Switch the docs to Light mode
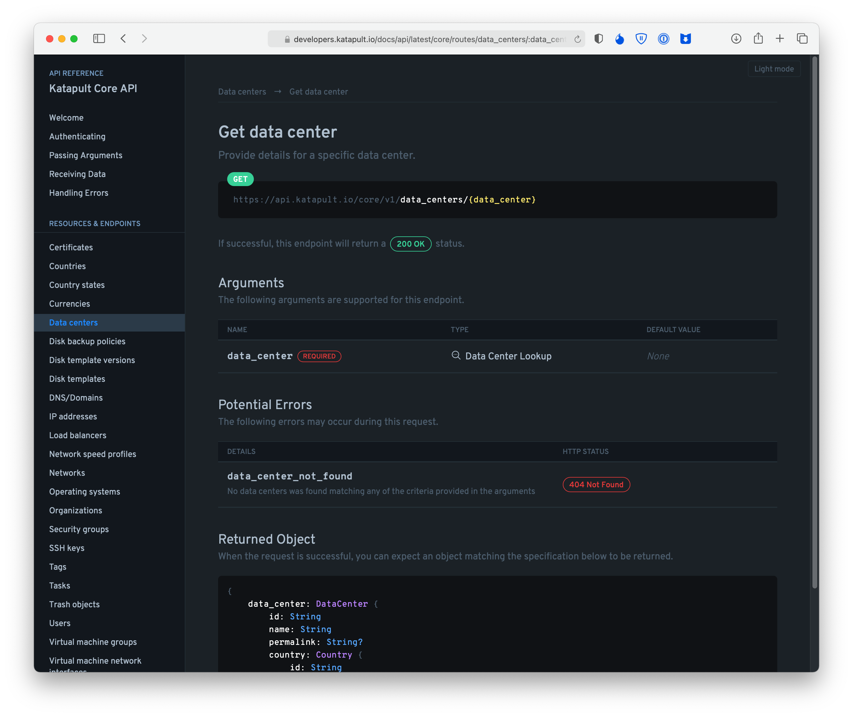The width and height of the screenshot is (853, 717). (774, 69)
